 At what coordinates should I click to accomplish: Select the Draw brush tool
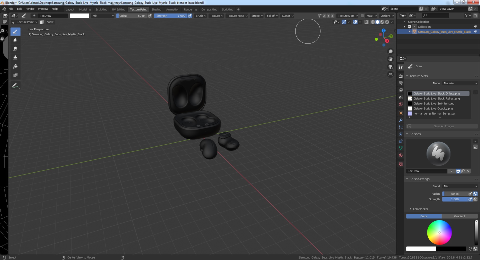tap(15, 31)
